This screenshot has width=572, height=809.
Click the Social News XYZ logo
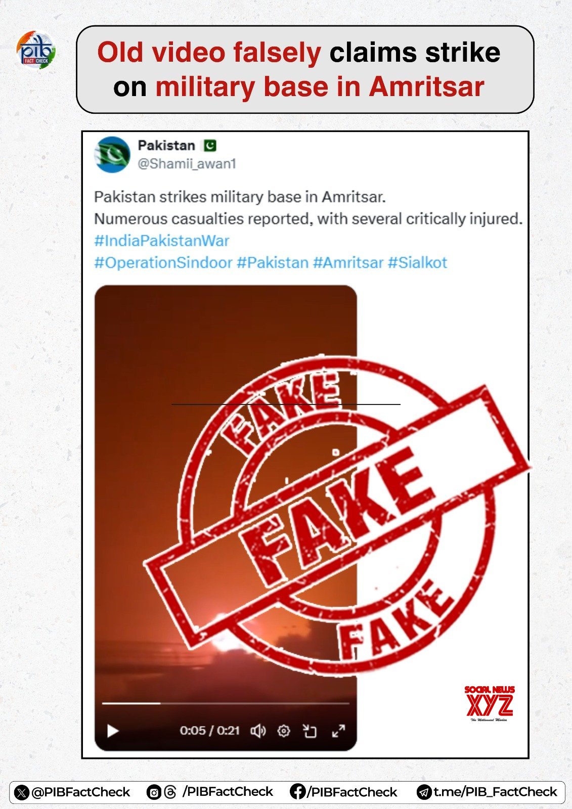coord(490,703)
